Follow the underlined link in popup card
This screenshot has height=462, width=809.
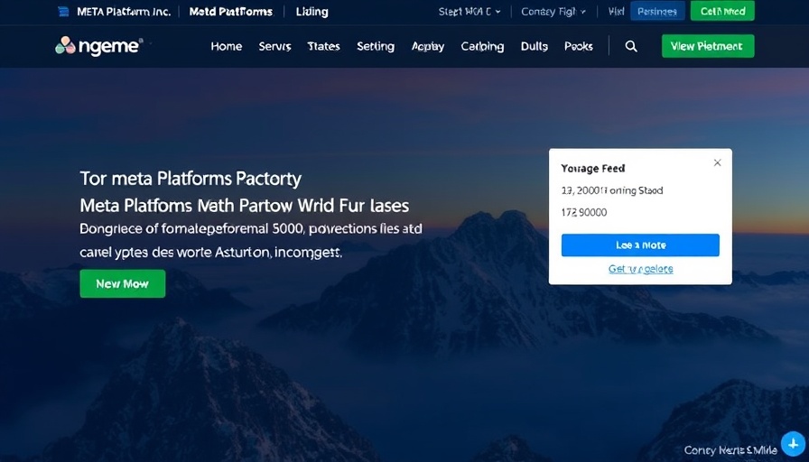[x=640, y=269]
